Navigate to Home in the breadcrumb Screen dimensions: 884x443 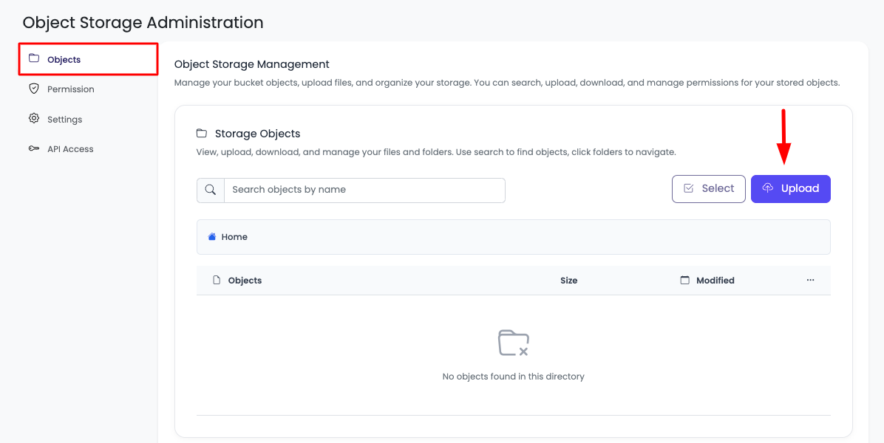(x=234, y=237)
